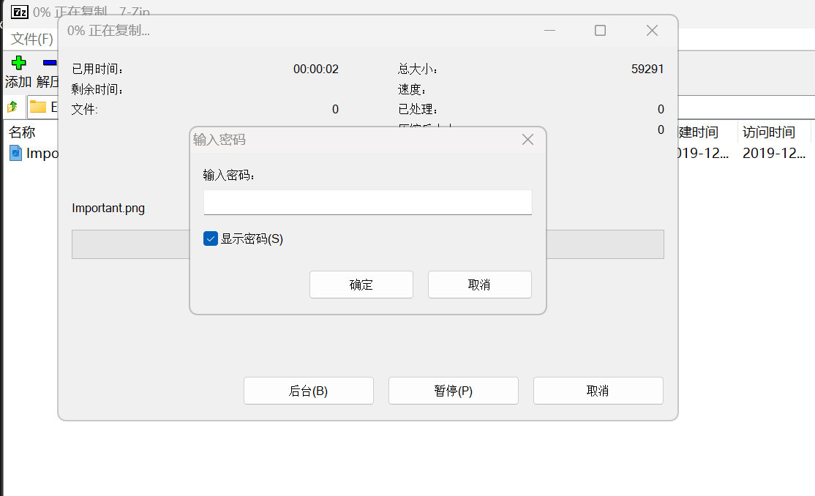Click the green plus 添加 (Add) icon
Viewport: 815px width, 496px height.
18,63
